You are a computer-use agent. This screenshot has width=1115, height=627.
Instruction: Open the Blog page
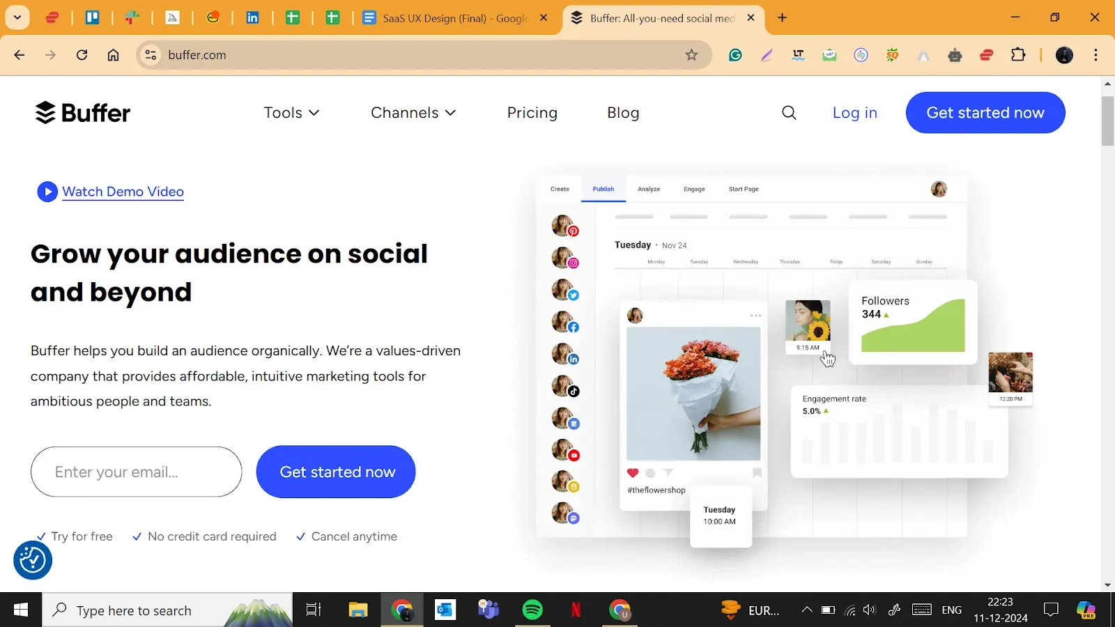(x=622, y=113)
